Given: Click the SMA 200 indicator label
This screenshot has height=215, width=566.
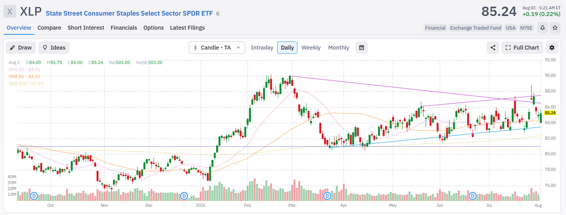Looking at the screenshot, I should pyautogui.click(x=26, y=84).
